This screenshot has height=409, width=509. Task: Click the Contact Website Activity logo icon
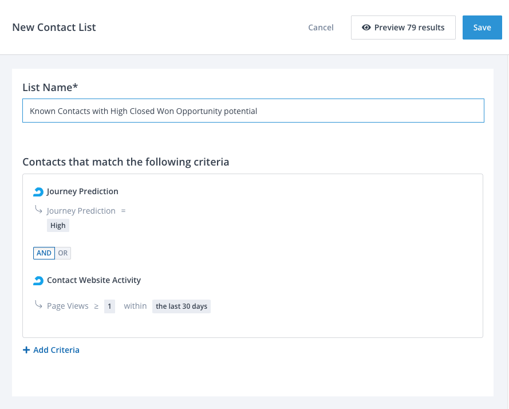pyautogui.click(x=38, y=281)
